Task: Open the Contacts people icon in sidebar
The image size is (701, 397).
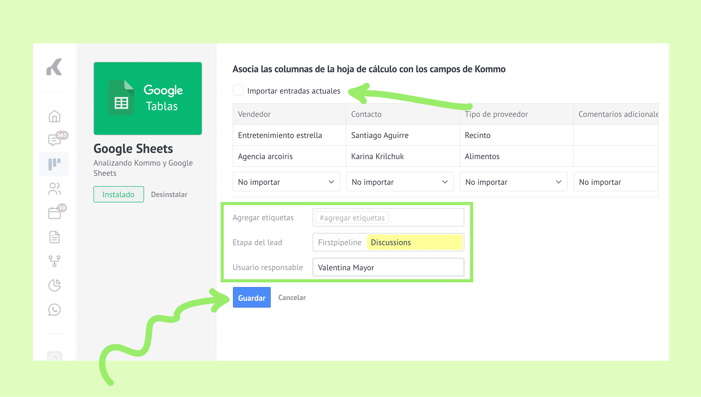Action: pyautogui.click(x=54, y=189)
